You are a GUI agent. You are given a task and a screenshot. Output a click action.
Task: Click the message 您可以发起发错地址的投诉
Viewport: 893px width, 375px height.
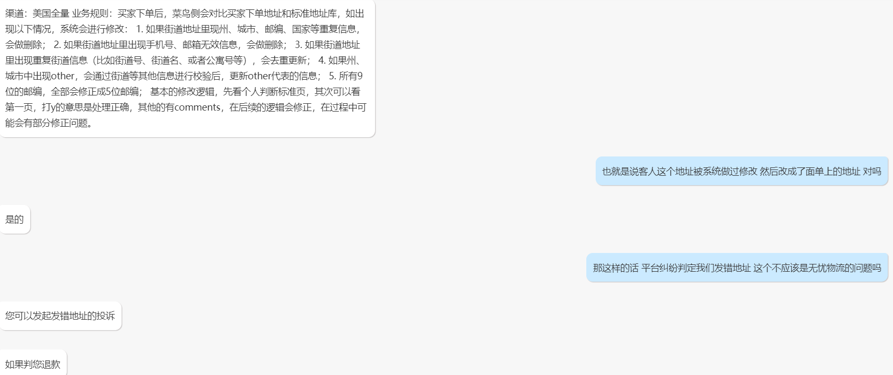[x=60, y=316]
